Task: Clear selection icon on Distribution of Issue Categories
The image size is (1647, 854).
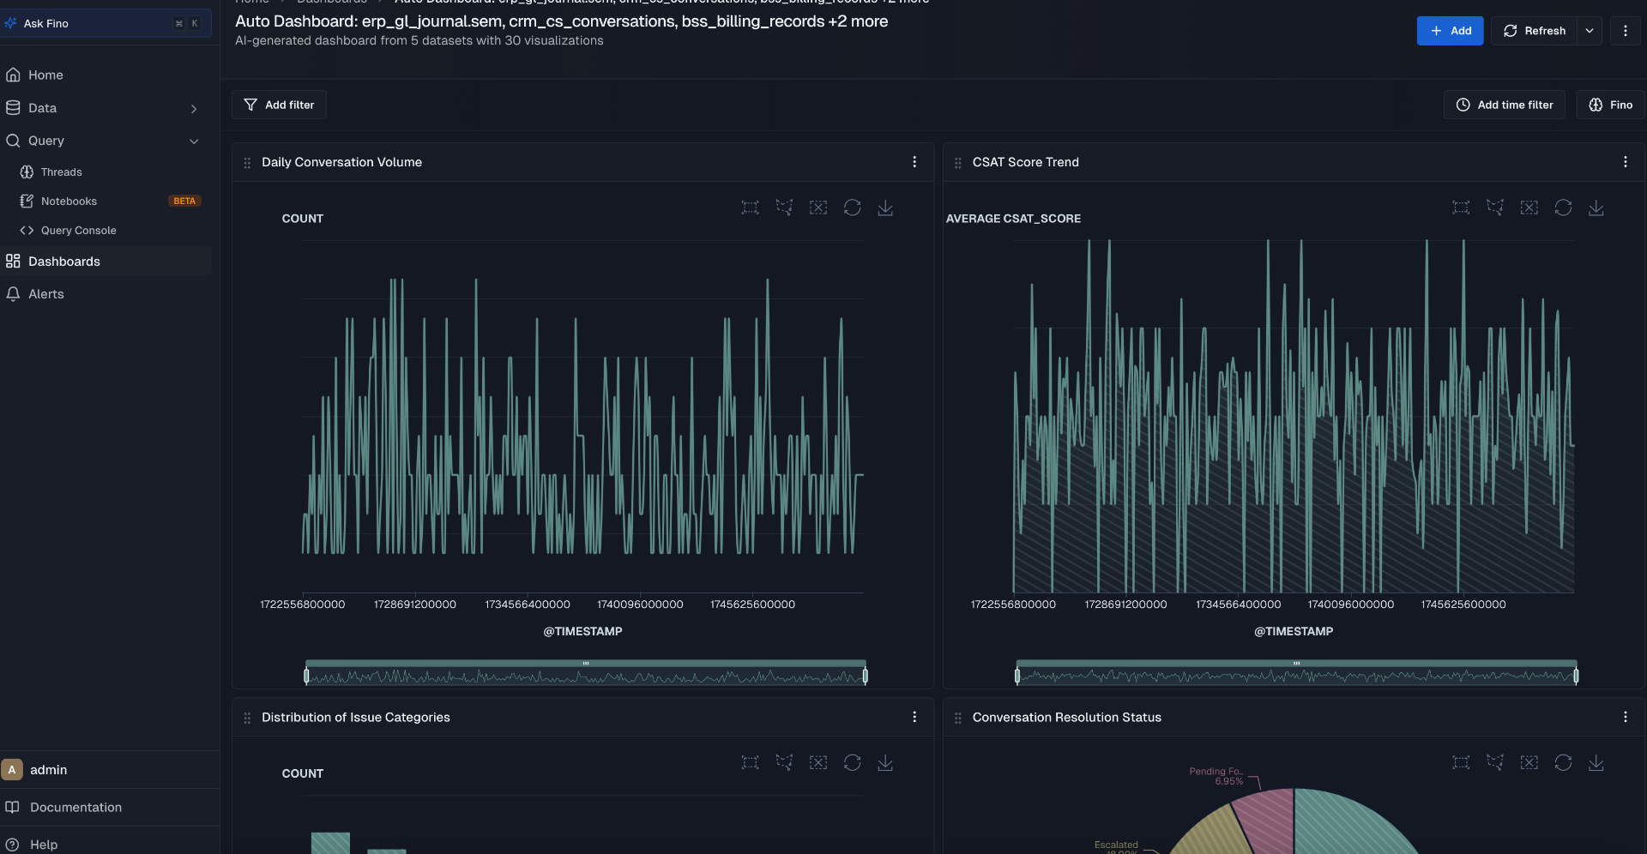Action: click(818, 762)
